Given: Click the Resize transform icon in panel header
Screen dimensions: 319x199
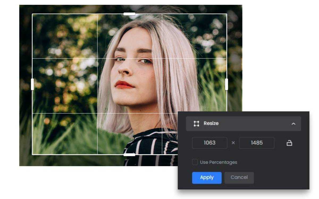Looking at the screenshot, I should (x=196, y=123).
